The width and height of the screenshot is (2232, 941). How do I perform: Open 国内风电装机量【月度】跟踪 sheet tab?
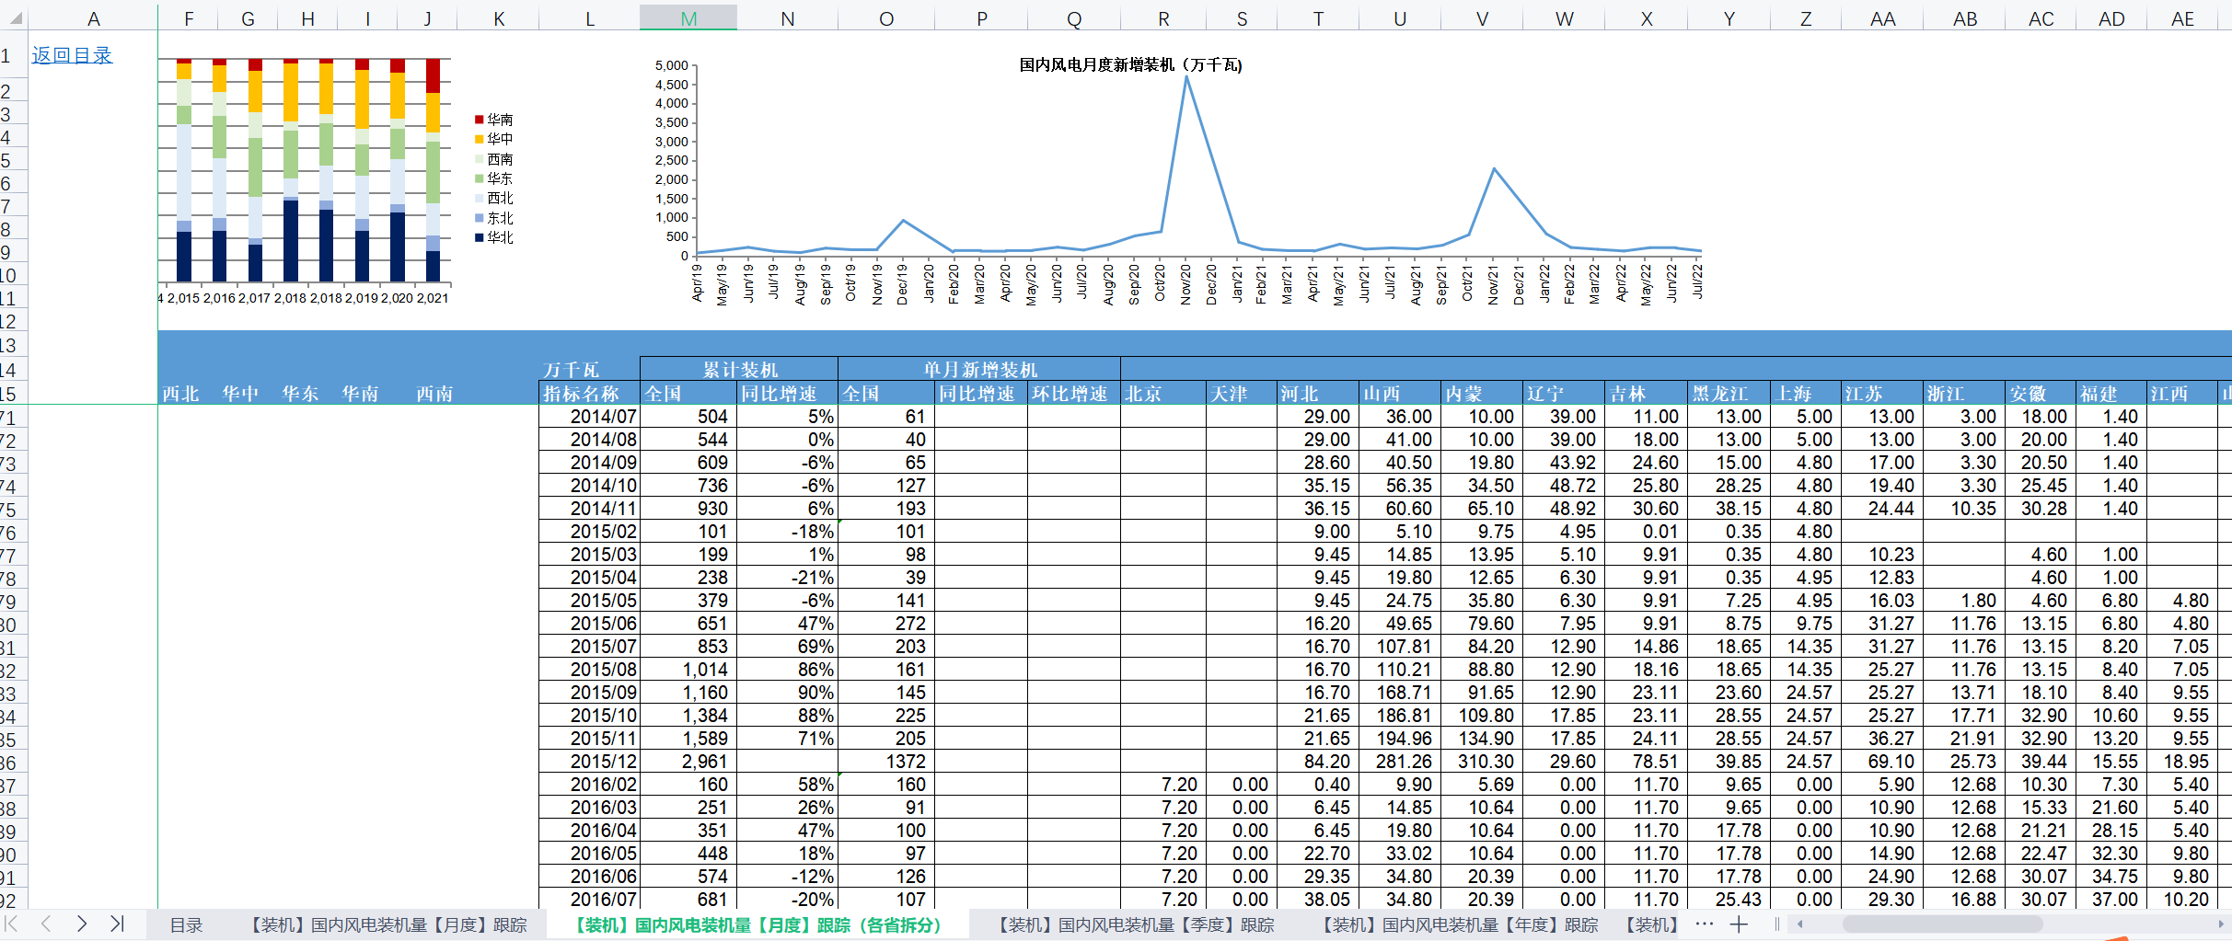(x=388, y=924)
